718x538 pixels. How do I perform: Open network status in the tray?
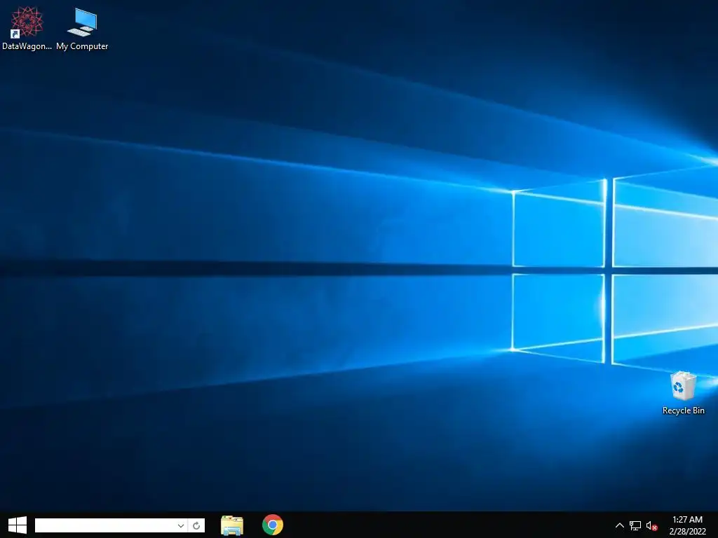[x=635, y=525]
